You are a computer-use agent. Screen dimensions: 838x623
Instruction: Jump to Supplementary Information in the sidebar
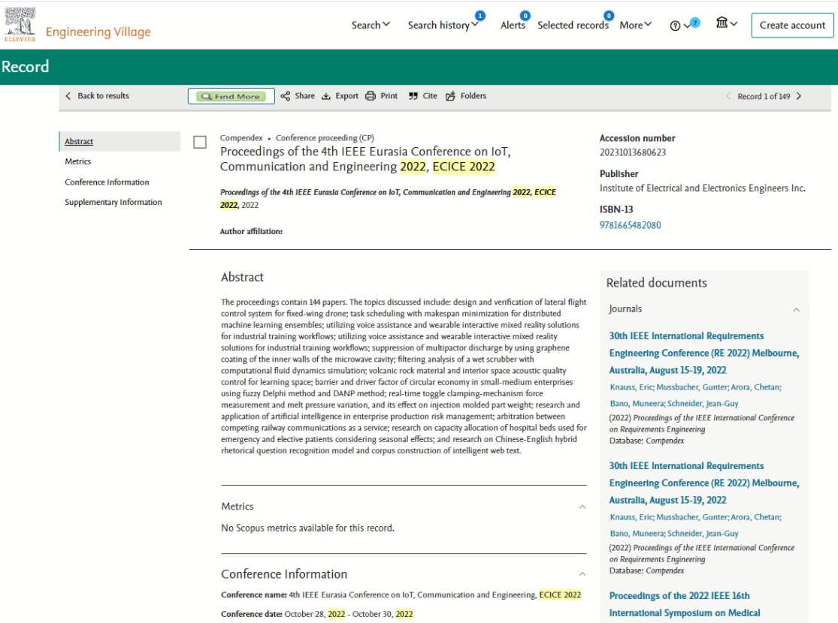(113, 202)
